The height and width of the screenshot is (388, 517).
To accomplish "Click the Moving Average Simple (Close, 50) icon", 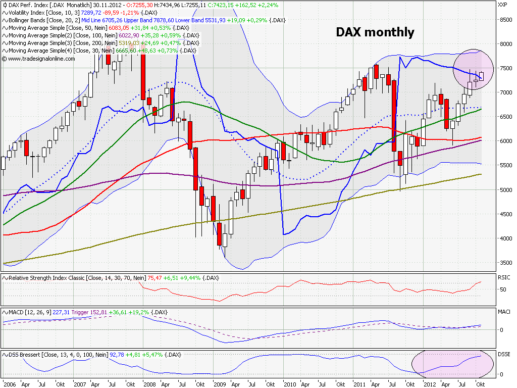I will click(x=4, y=28).
